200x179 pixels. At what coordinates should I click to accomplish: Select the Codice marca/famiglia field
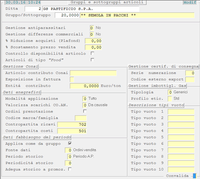pos(80,118)
